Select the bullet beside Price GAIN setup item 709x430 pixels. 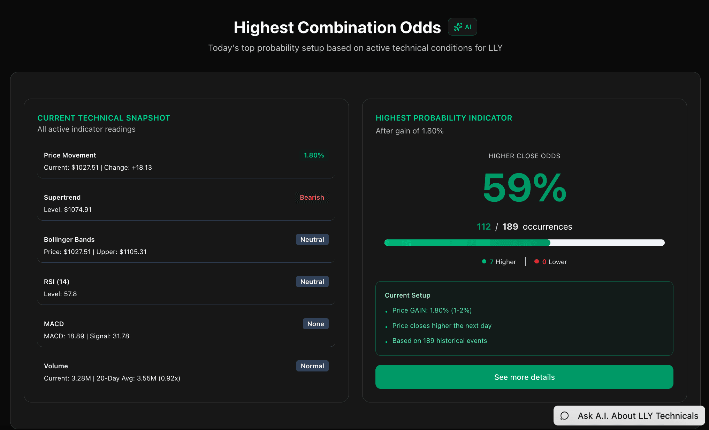pyautogui.click(x=386, y=311)
